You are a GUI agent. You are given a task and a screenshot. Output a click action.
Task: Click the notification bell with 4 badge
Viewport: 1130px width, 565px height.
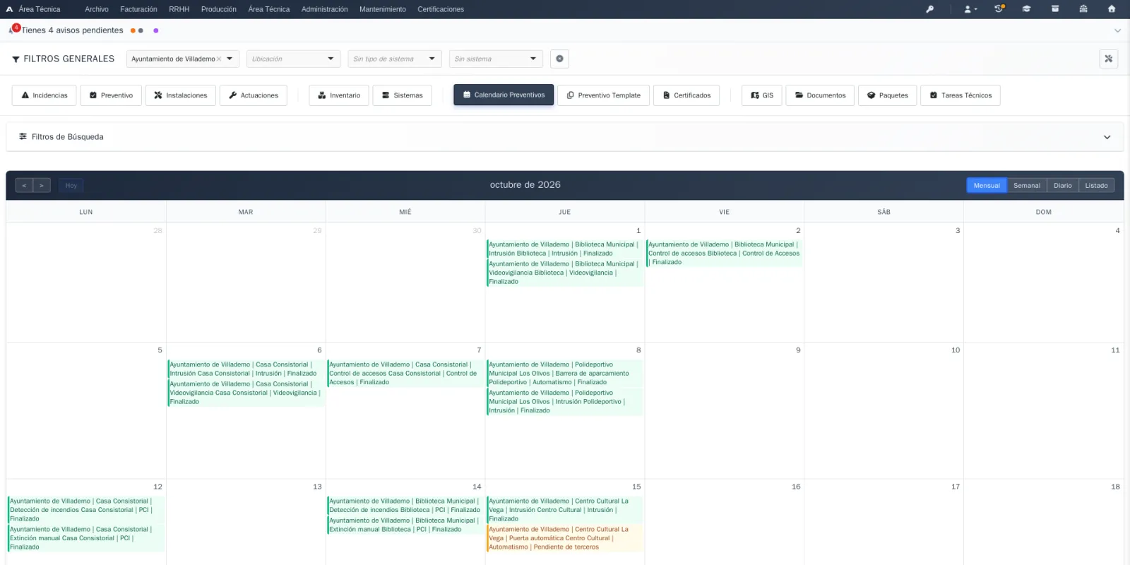pos(13,30)
